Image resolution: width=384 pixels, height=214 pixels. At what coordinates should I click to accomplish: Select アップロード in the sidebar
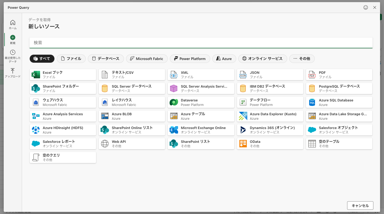coord(13,73)
